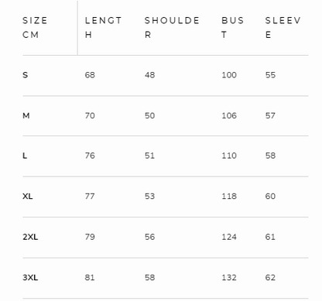Click the XL size row label
Viewport: 322px width, 301px height.
28,197
